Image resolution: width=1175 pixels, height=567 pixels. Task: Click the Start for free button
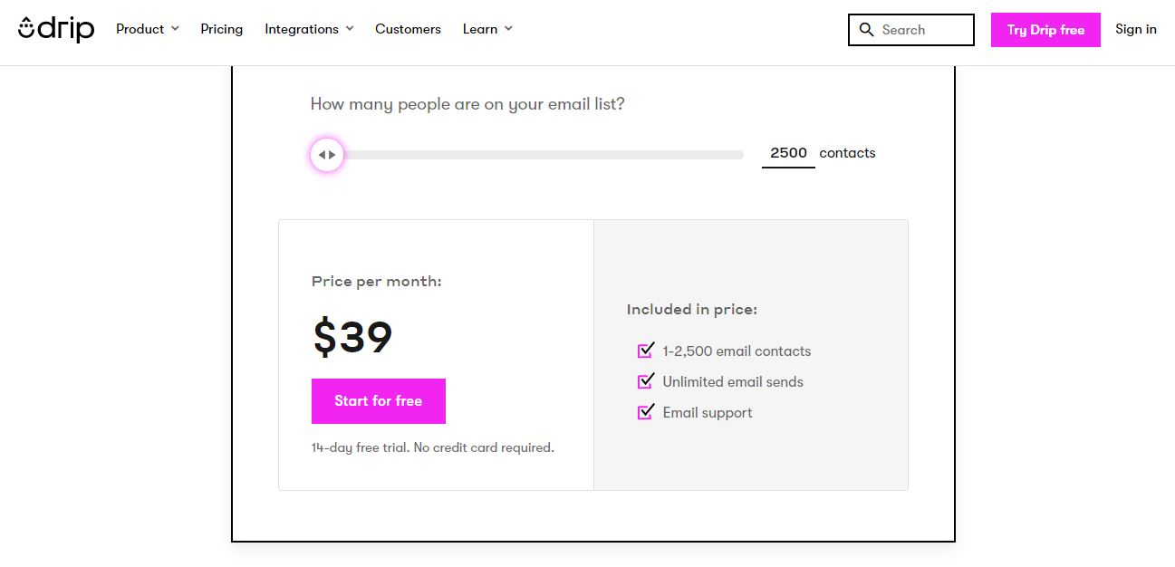(379, 401)
